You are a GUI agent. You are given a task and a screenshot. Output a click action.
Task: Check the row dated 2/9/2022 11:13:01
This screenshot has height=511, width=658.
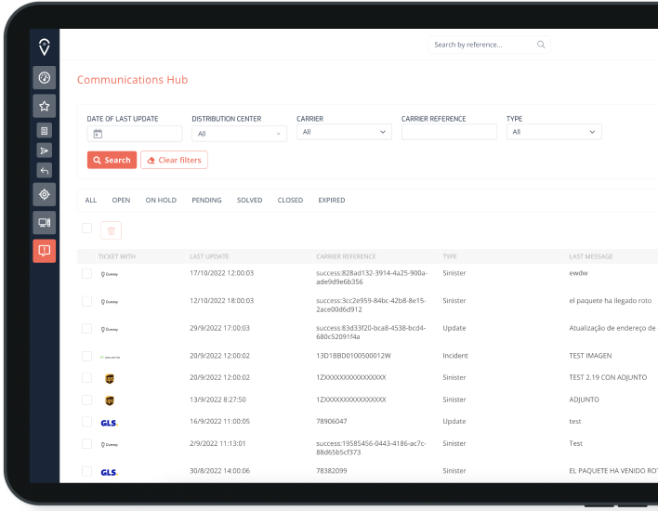coord(86,443)
